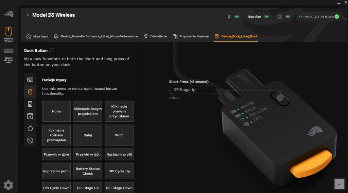Click the reset-to-default circular arrow icon

[x=30, y=128]
